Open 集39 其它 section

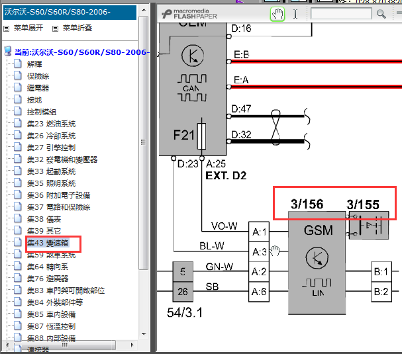[x=44, y=231]
